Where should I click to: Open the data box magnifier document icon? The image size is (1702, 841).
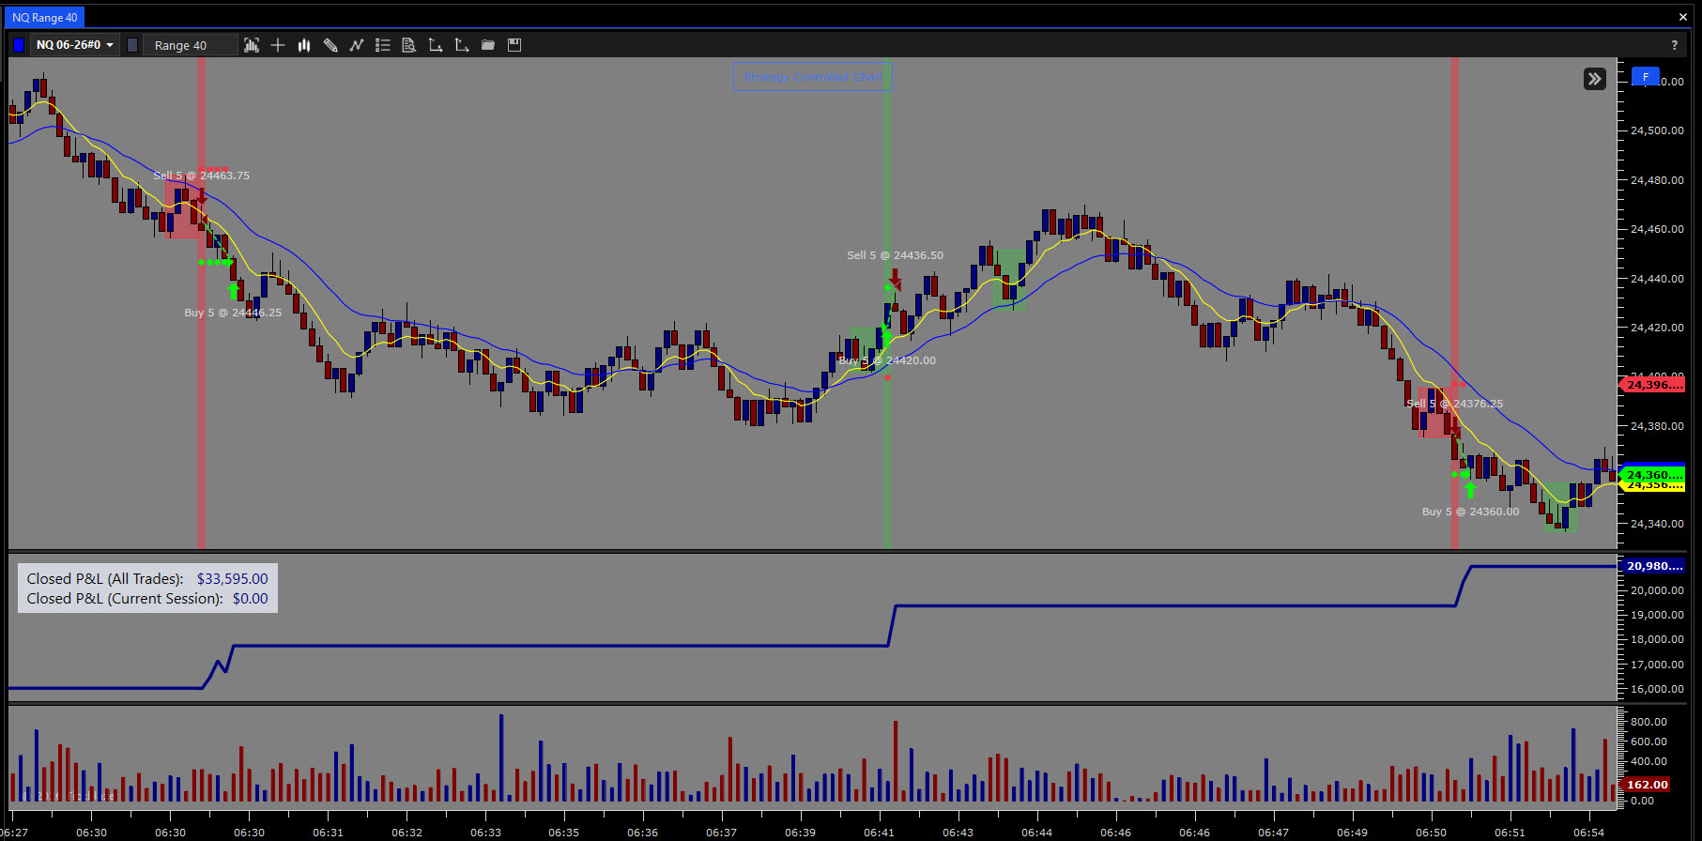coord(409,45)
